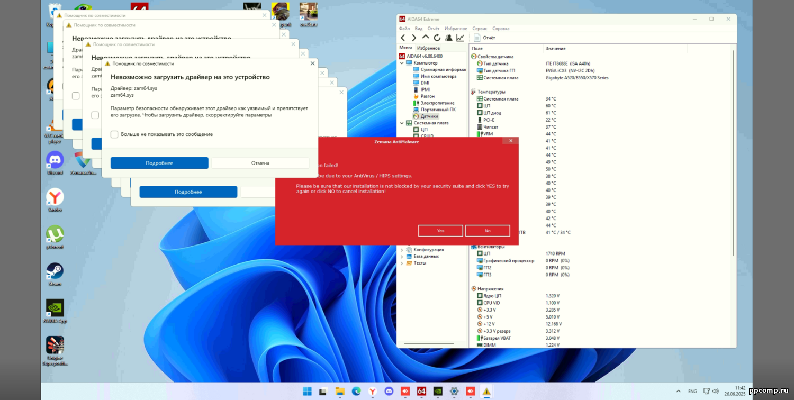Open Settings gear from the taskbar

point(454,392)
